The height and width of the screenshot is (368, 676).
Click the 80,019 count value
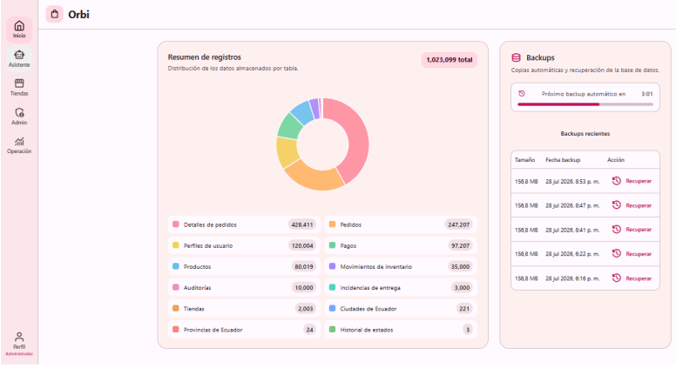303,267
